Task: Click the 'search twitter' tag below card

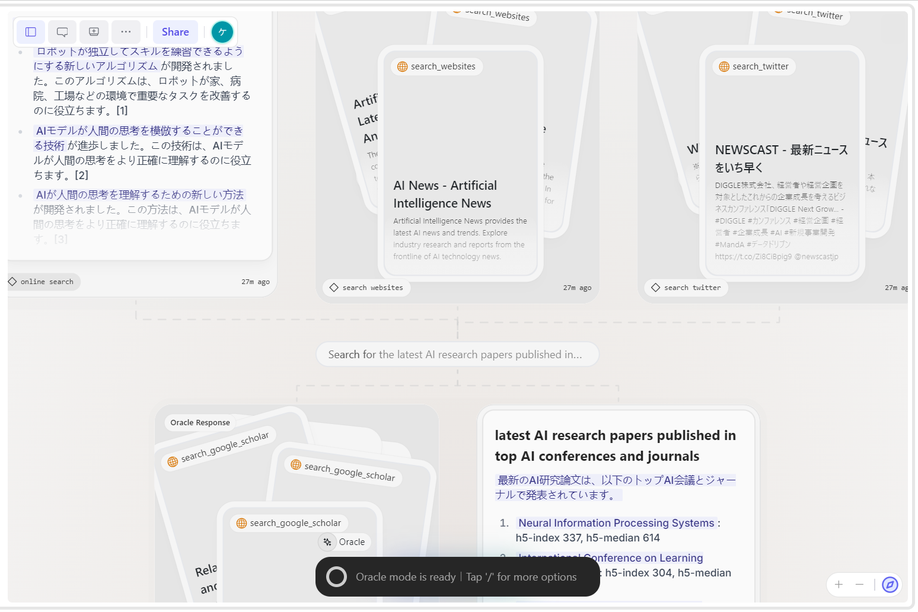Action: [x=686, y=288]
